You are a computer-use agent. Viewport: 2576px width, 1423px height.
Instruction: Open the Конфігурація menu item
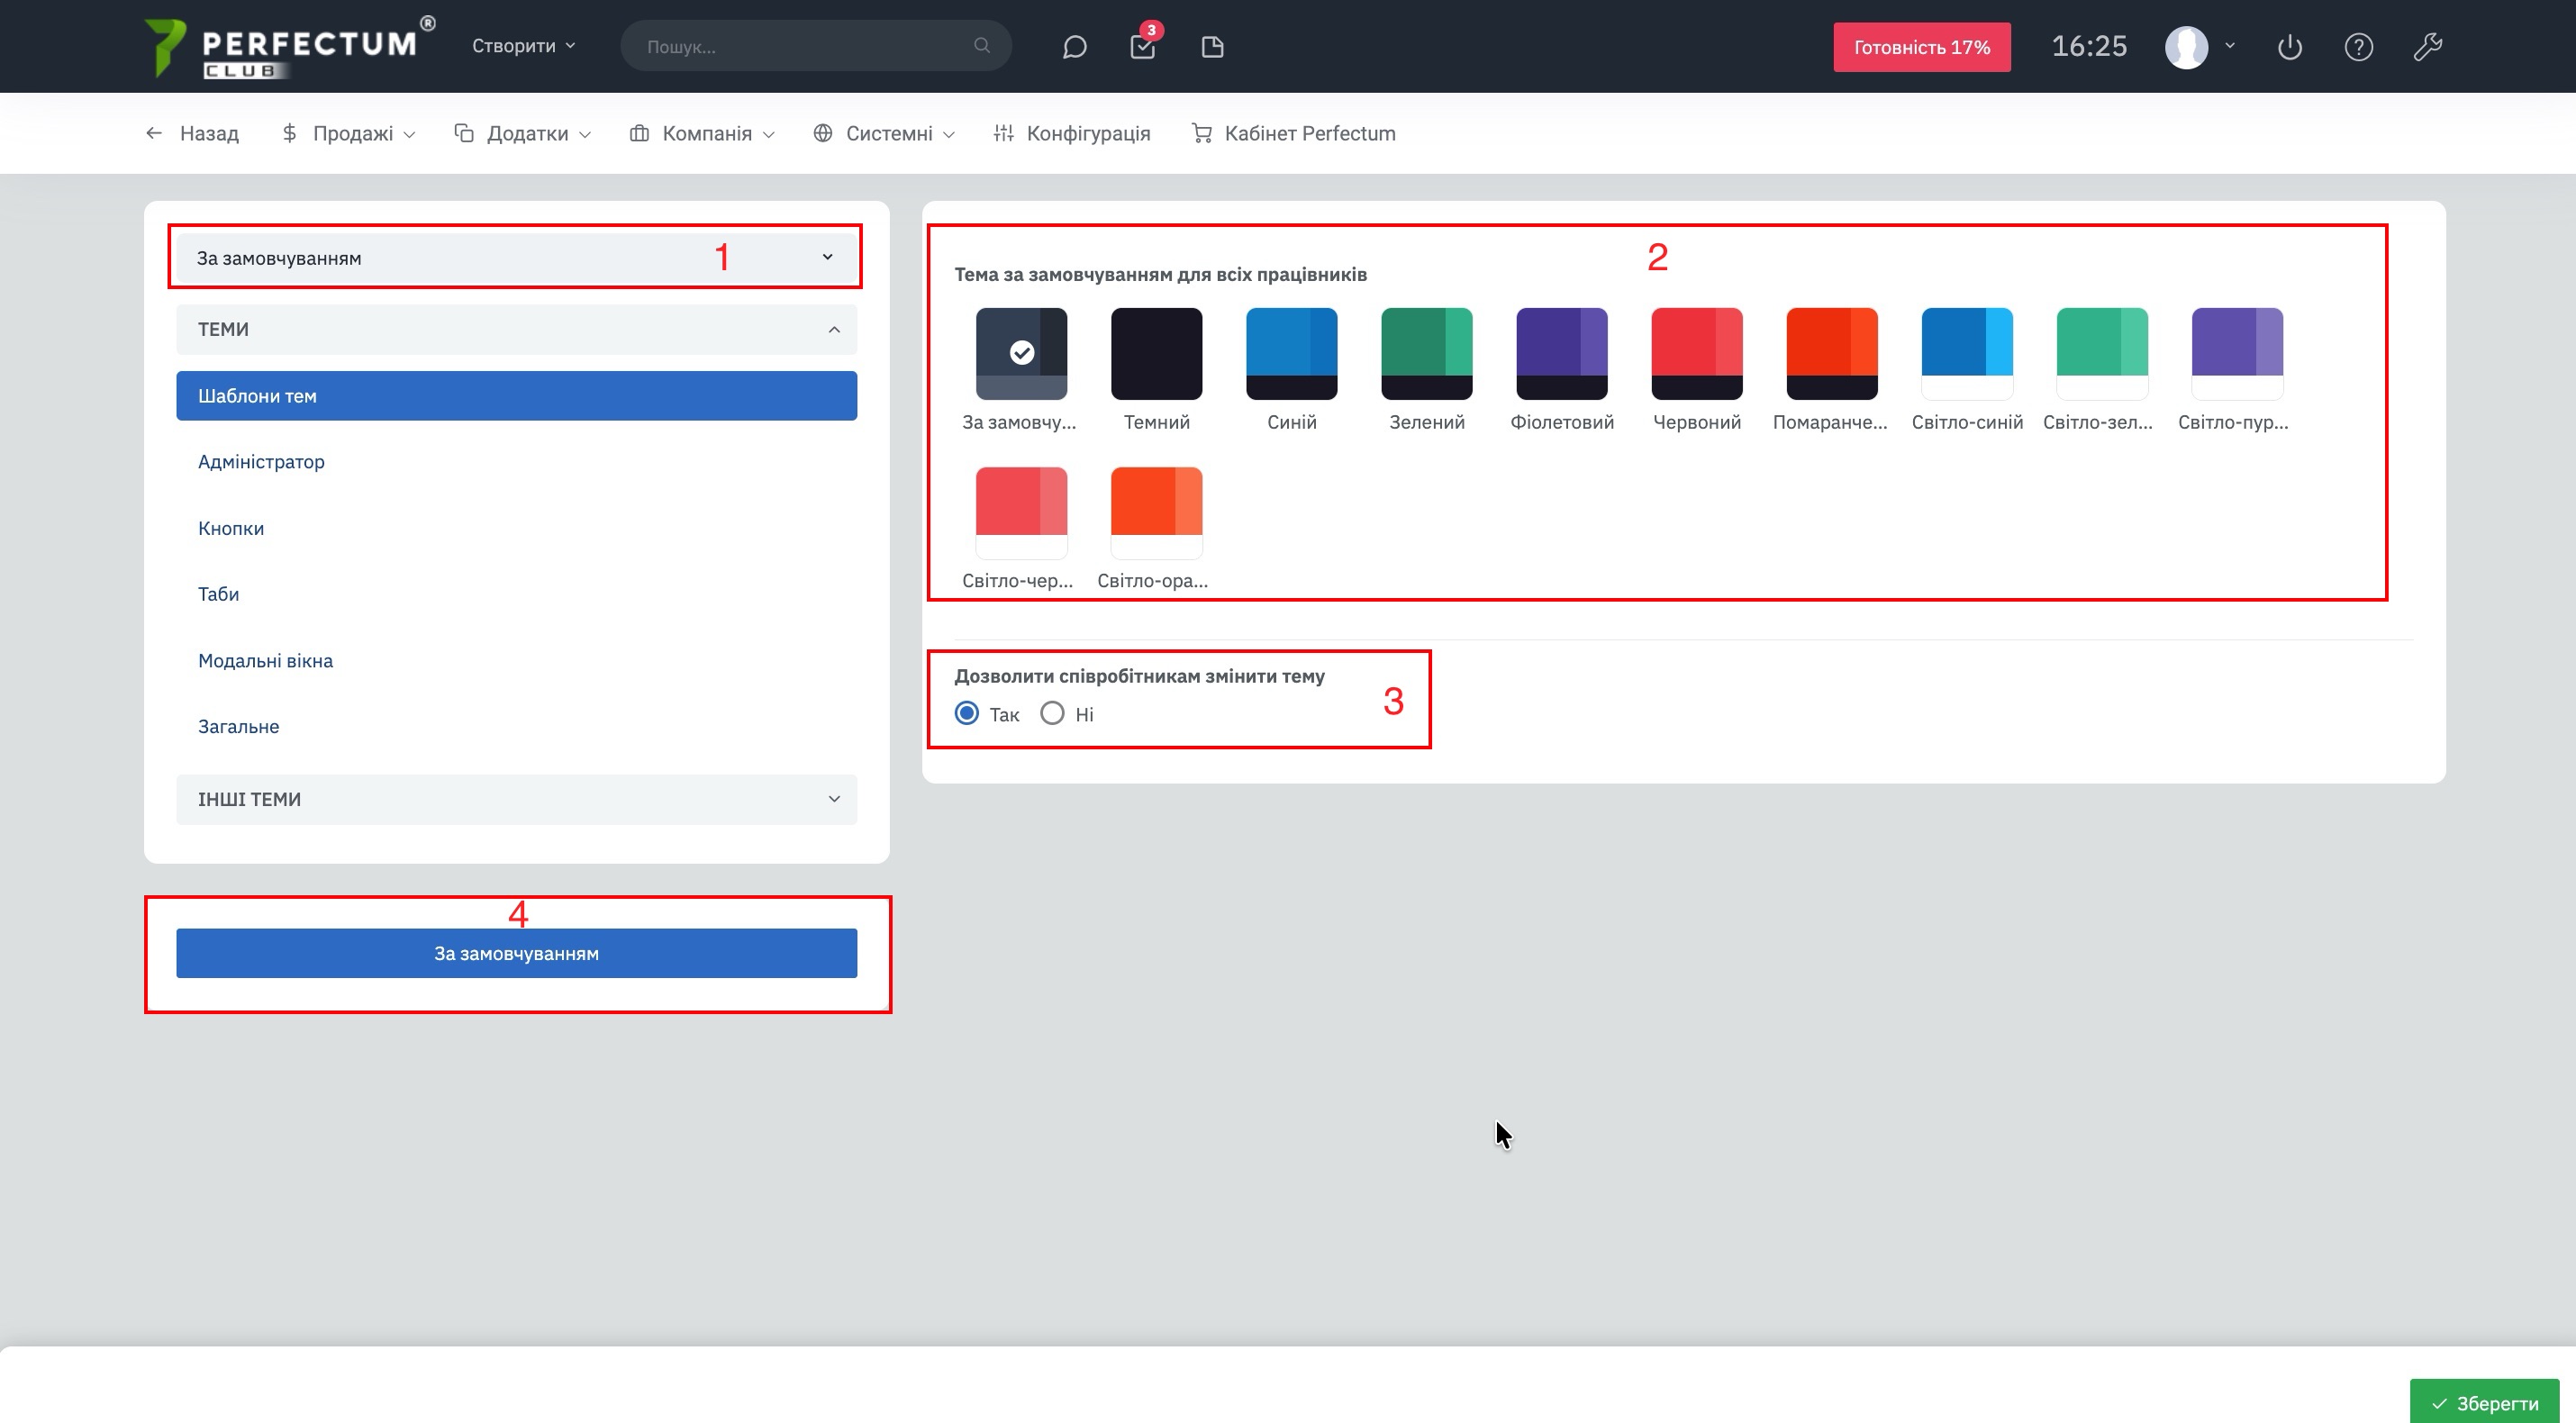(x=1073, y=133)
